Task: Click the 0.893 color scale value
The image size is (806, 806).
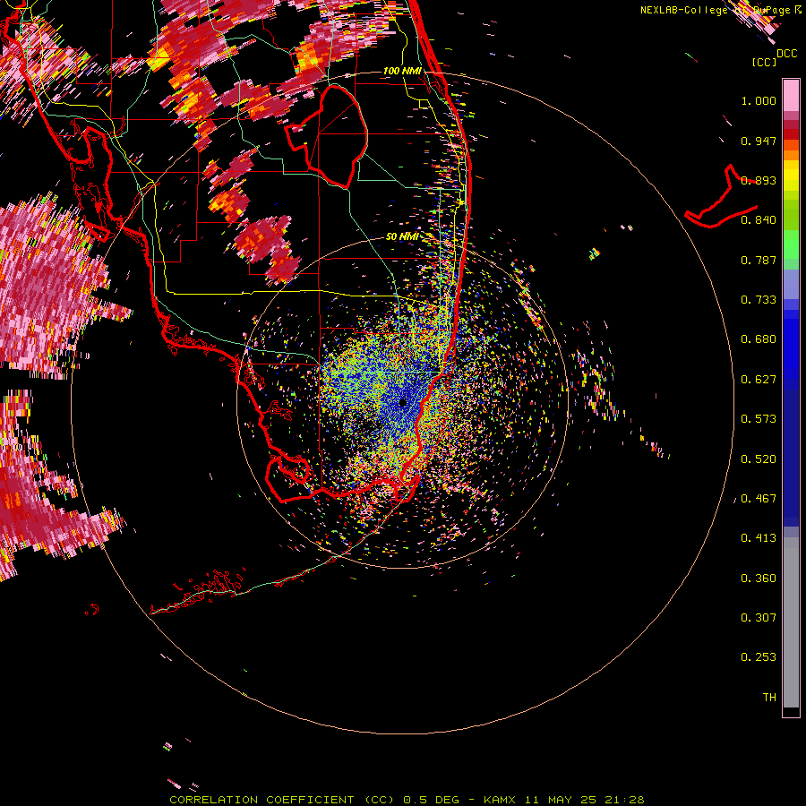Action: [759, 180]
